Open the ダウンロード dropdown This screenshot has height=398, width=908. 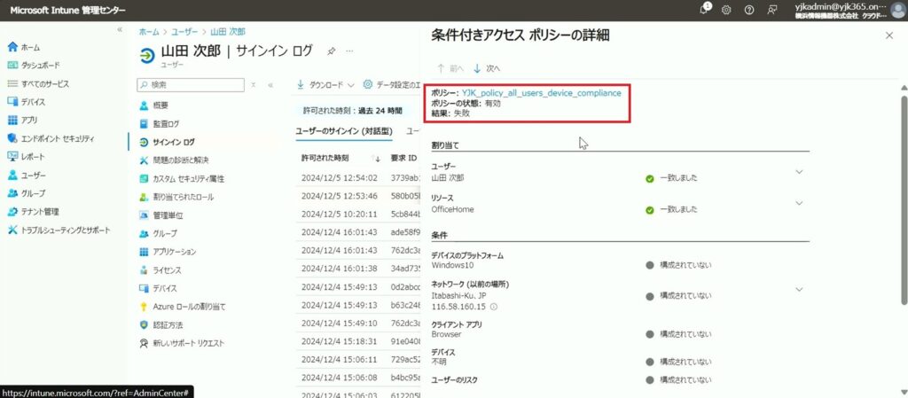(325, 84)
